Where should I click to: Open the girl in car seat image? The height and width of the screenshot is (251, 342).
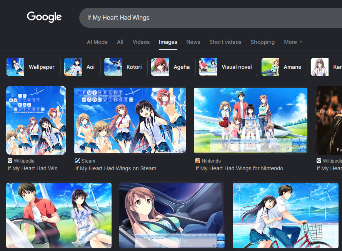coord(172,216)
